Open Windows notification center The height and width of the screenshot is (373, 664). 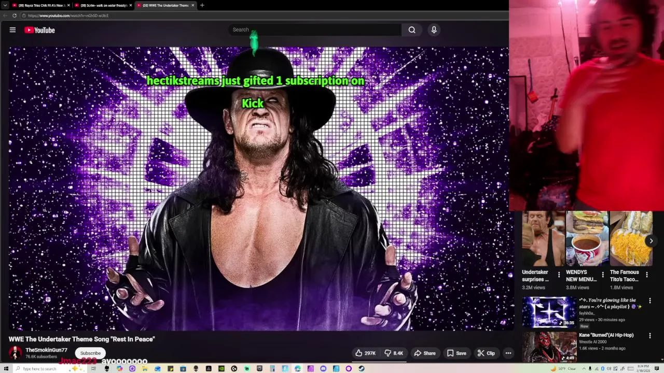pyautogui.click(x=657, y=368)
